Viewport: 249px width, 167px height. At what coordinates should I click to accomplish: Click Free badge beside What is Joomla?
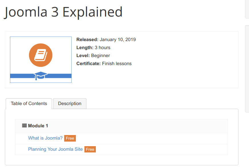click(x=70, y=138)
